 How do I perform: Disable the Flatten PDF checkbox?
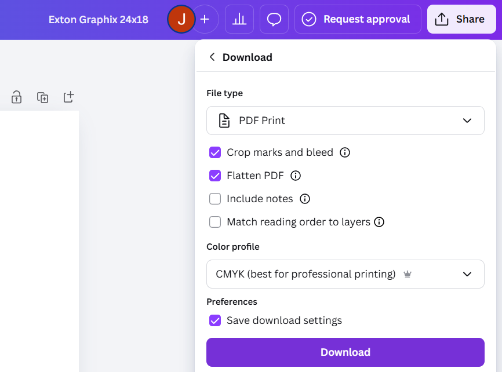[x=215, y=176]
